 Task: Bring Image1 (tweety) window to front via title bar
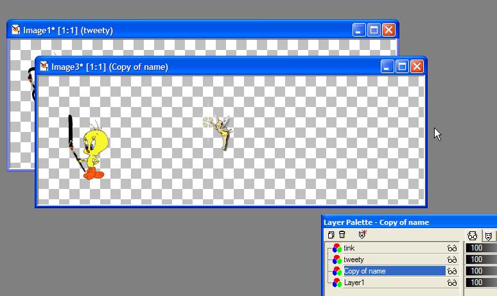pos(203,30)
